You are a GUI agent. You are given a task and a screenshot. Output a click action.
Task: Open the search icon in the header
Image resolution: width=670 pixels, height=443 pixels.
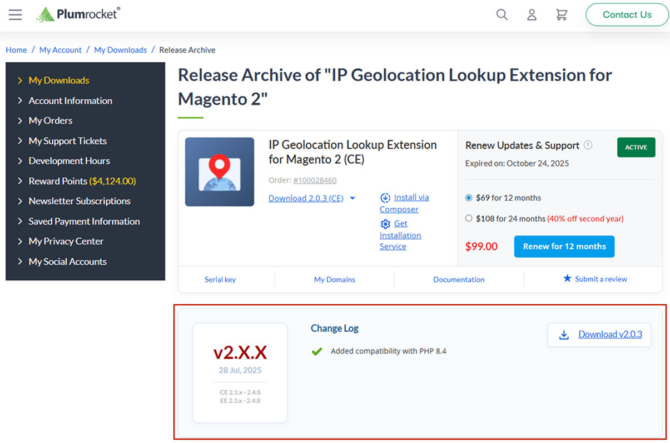point(502,15)
